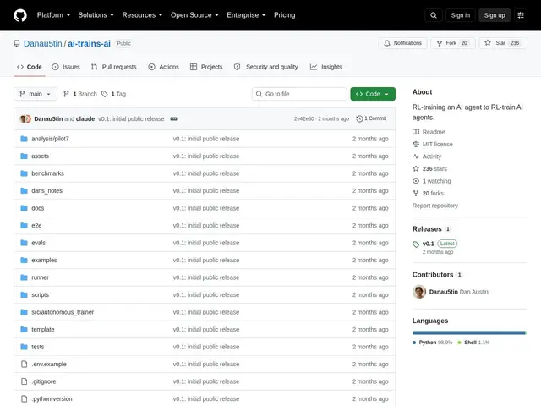Click the 2e42e50 commit hash
The width and height of the screenshot is (541, 406).
pyautogui.click(x=304, y=118)
